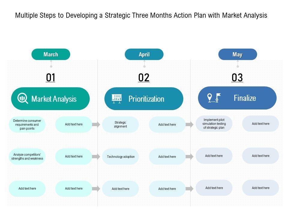Click the Market Analysis header button

(50, 99)
